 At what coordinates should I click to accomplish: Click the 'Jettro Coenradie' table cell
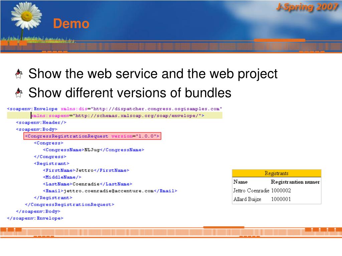point(251,191)
